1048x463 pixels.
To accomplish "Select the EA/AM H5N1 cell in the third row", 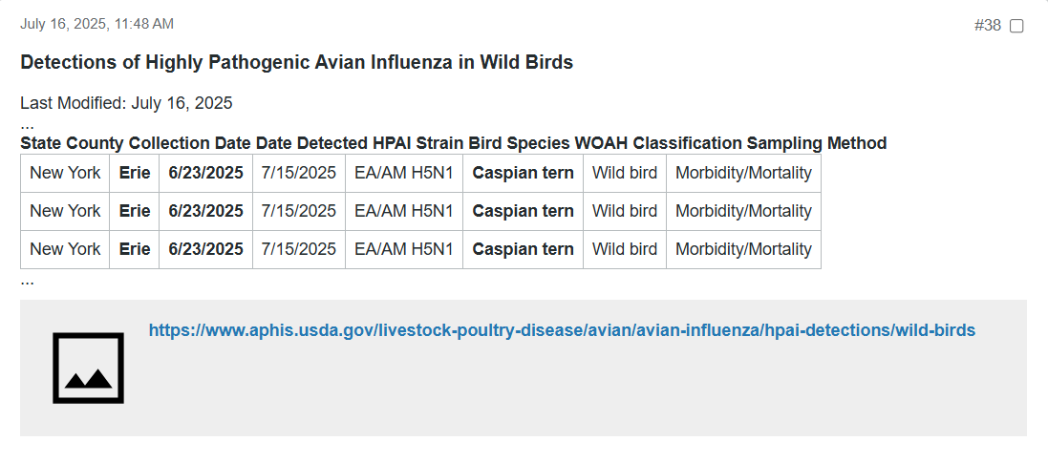I will click(404, 249).
